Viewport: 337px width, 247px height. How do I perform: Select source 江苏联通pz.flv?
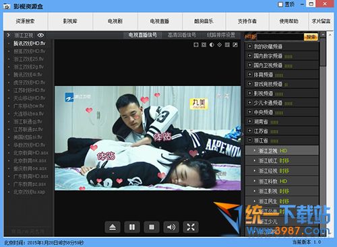28,129
